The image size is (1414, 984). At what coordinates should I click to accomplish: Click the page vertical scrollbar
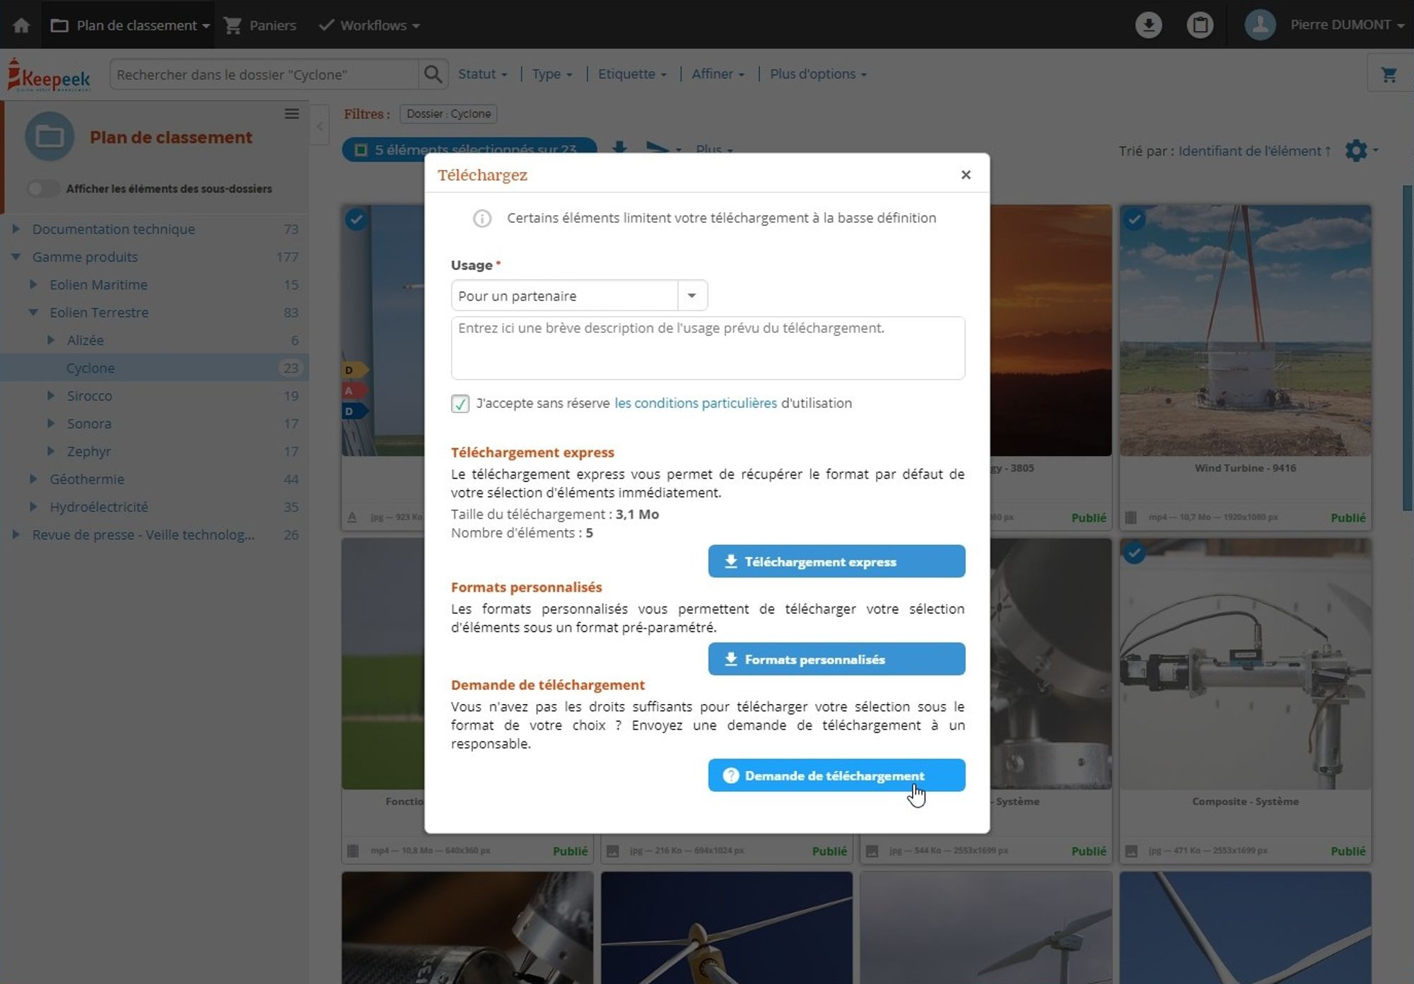point(1407,348)
